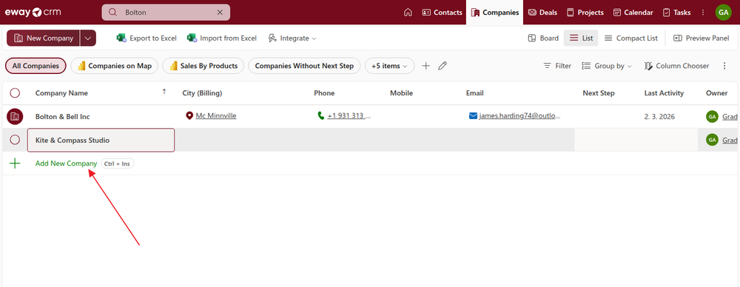
Task: Click the Next Step column header
Action: (599, 93)
